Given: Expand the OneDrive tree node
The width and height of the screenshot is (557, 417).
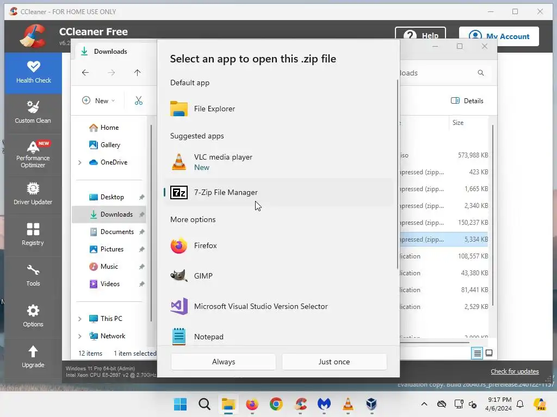Looking at the screenshot, I should [x=80, y=162].
